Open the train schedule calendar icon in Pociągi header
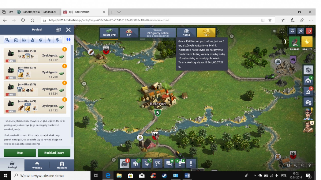Screen dimensions: 321x180 point(58,30)
